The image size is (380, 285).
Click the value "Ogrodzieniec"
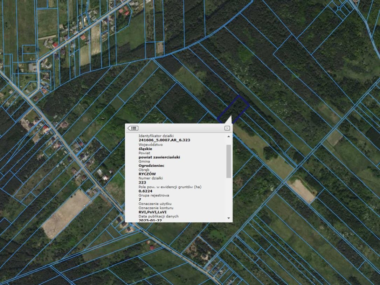[151, 166]
